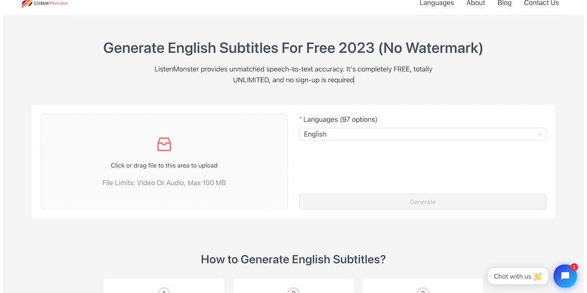
Task: Go to the About page
Action: pyautogui.click(x=476, y=3)
